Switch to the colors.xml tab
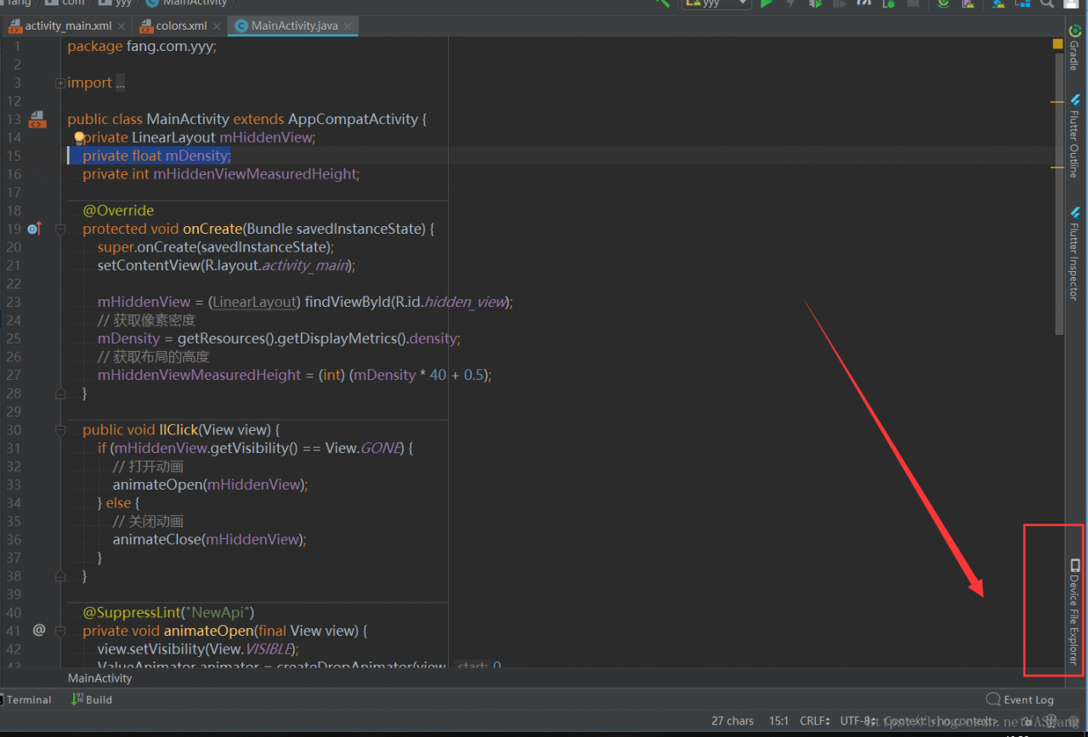 pyautogui.click(x=181, y=26)
